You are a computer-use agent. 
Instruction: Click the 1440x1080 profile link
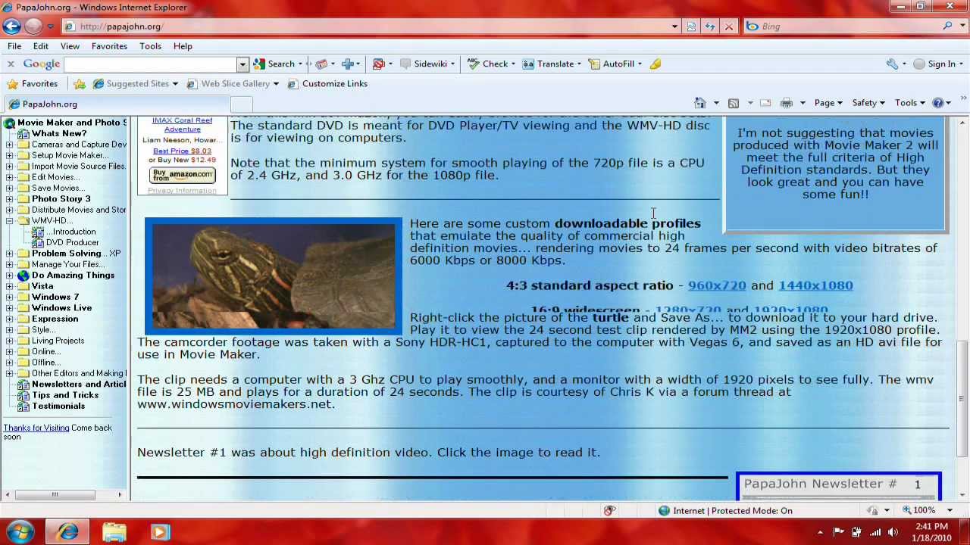click(x=815, y=285)
